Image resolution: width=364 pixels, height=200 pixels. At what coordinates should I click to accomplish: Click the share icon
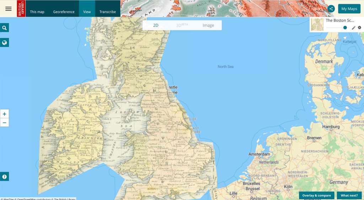(331, 9)
